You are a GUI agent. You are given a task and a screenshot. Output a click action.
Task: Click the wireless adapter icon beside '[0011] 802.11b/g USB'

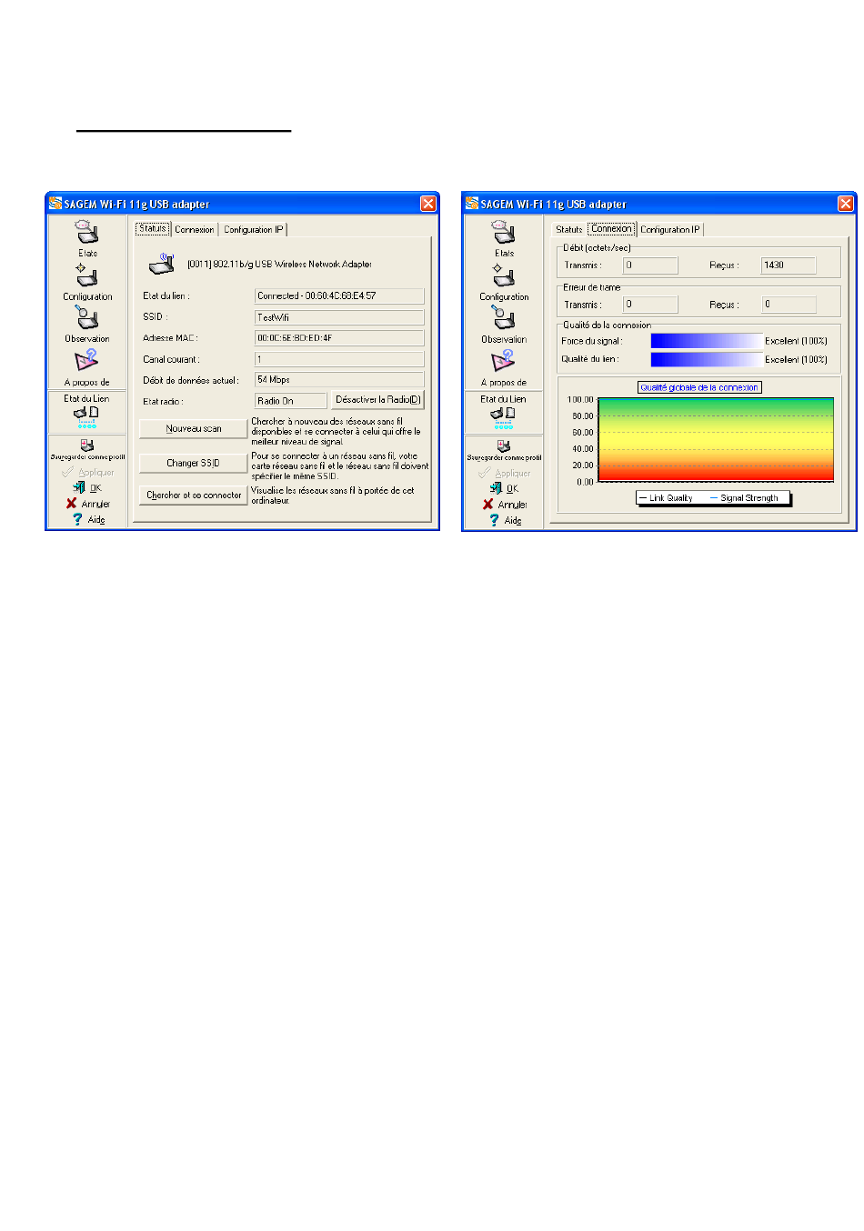point(162,264)
